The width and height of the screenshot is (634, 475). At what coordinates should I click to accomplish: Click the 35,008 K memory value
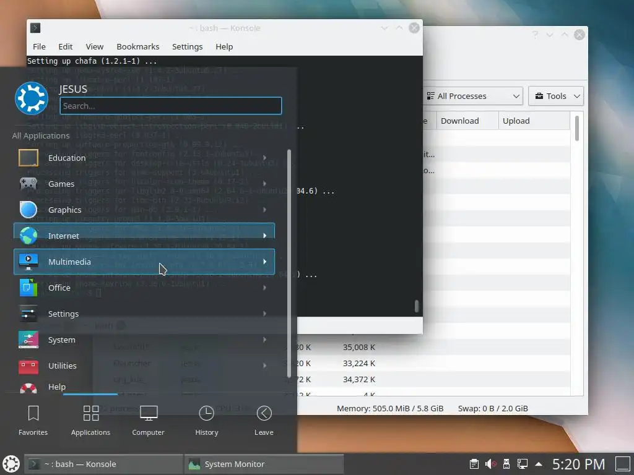pyautogui.click(x=358, y=348)
